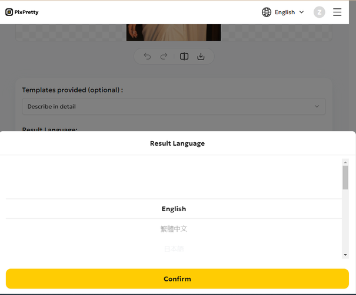356x295 pixels.
Task: Click the download image icon
Action: coord(201,57)
